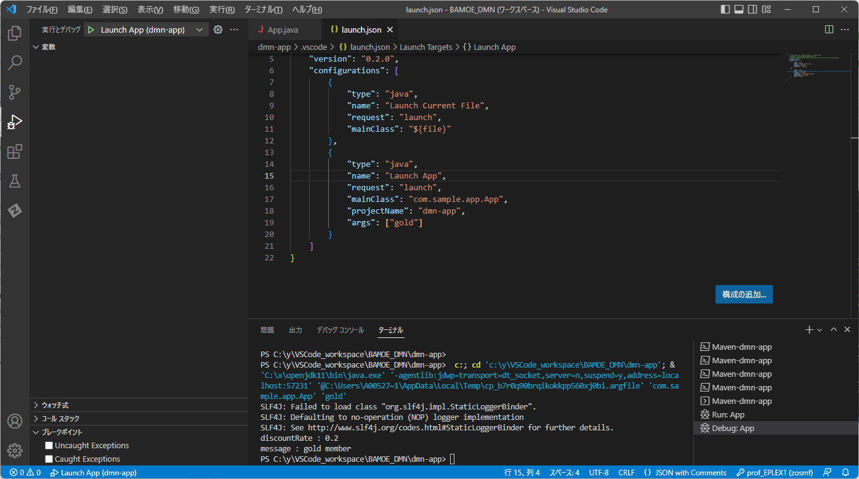
Task: Open the Manage gear in activity bar
Action: (x=15, y=451)
